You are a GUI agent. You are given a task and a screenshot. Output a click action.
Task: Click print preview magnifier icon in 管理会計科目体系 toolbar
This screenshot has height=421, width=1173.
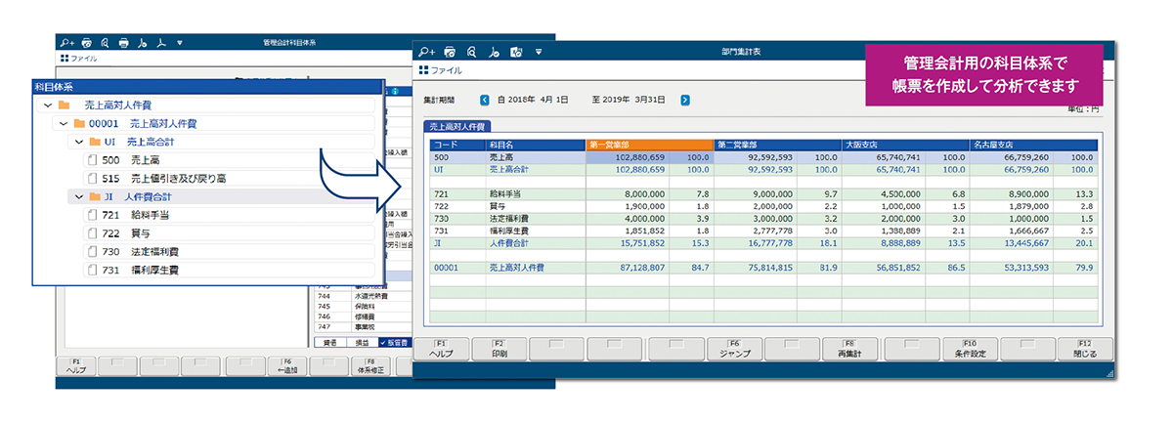pos(105,43)
